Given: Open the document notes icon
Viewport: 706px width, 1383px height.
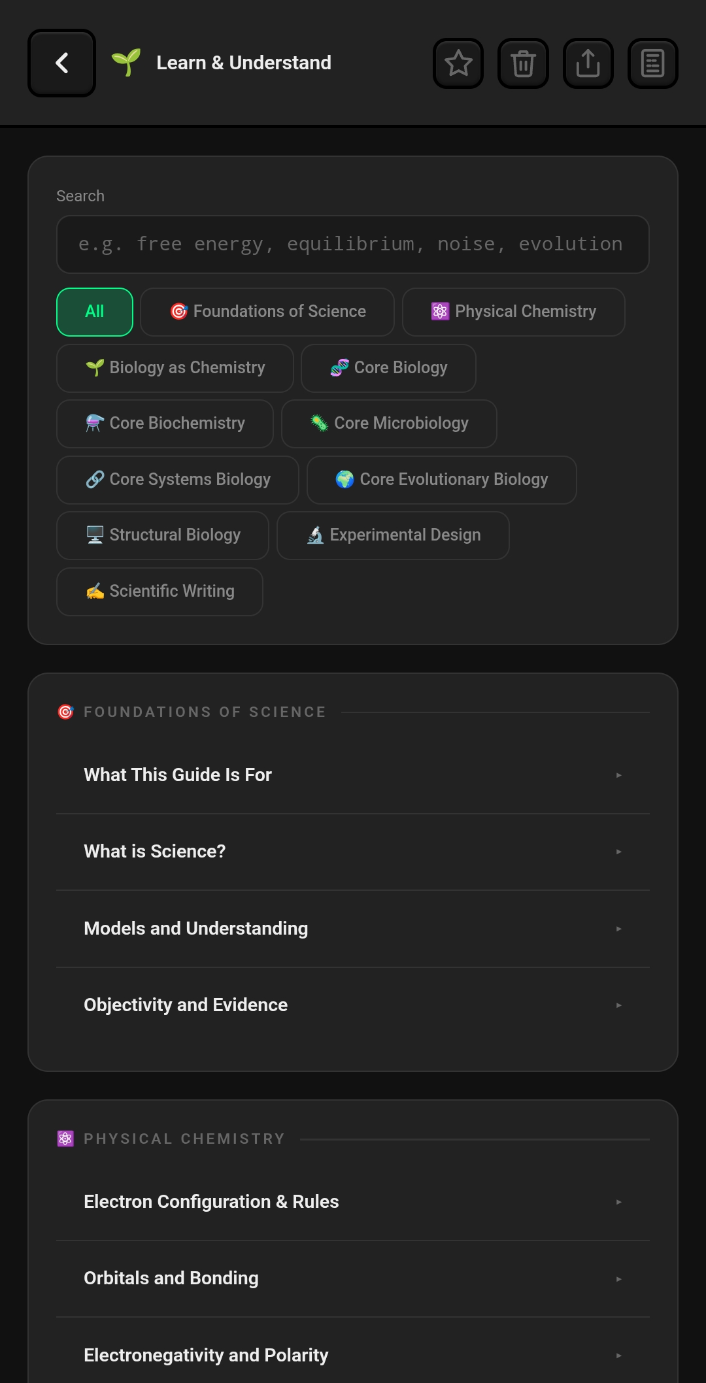Looking at the screenshot, I should click(x=652, y=63).
